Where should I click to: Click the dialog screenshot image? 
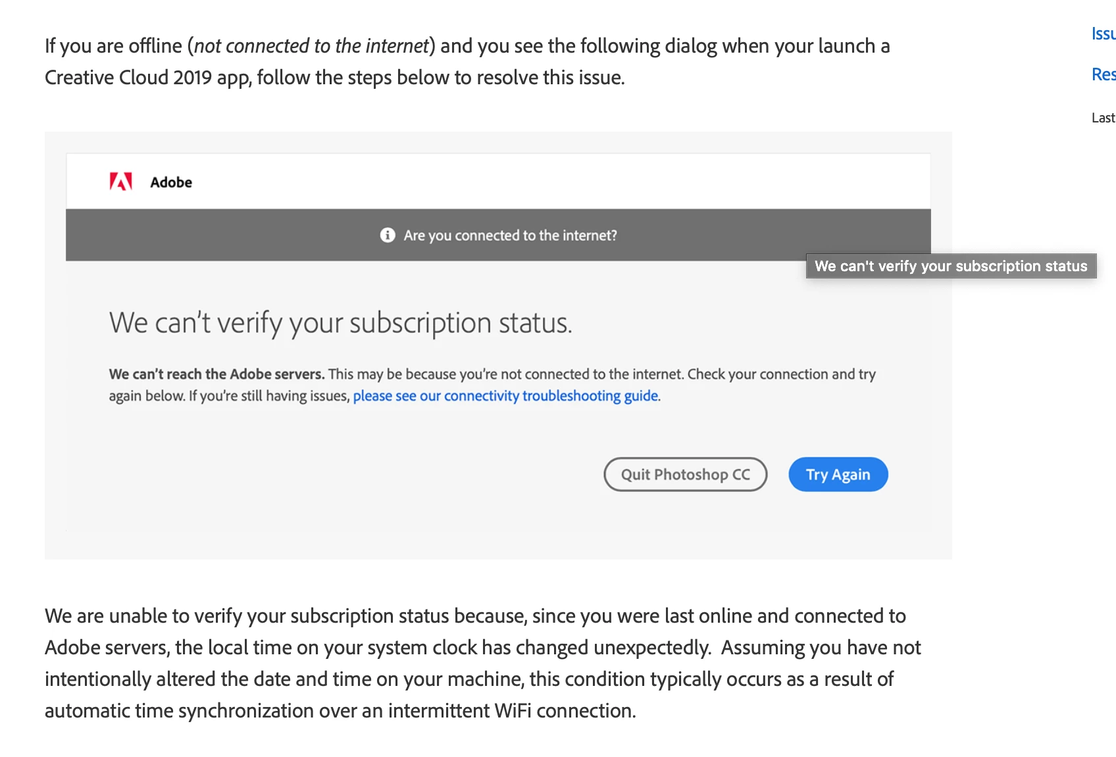pyautogui.click(x=498, y=346)
